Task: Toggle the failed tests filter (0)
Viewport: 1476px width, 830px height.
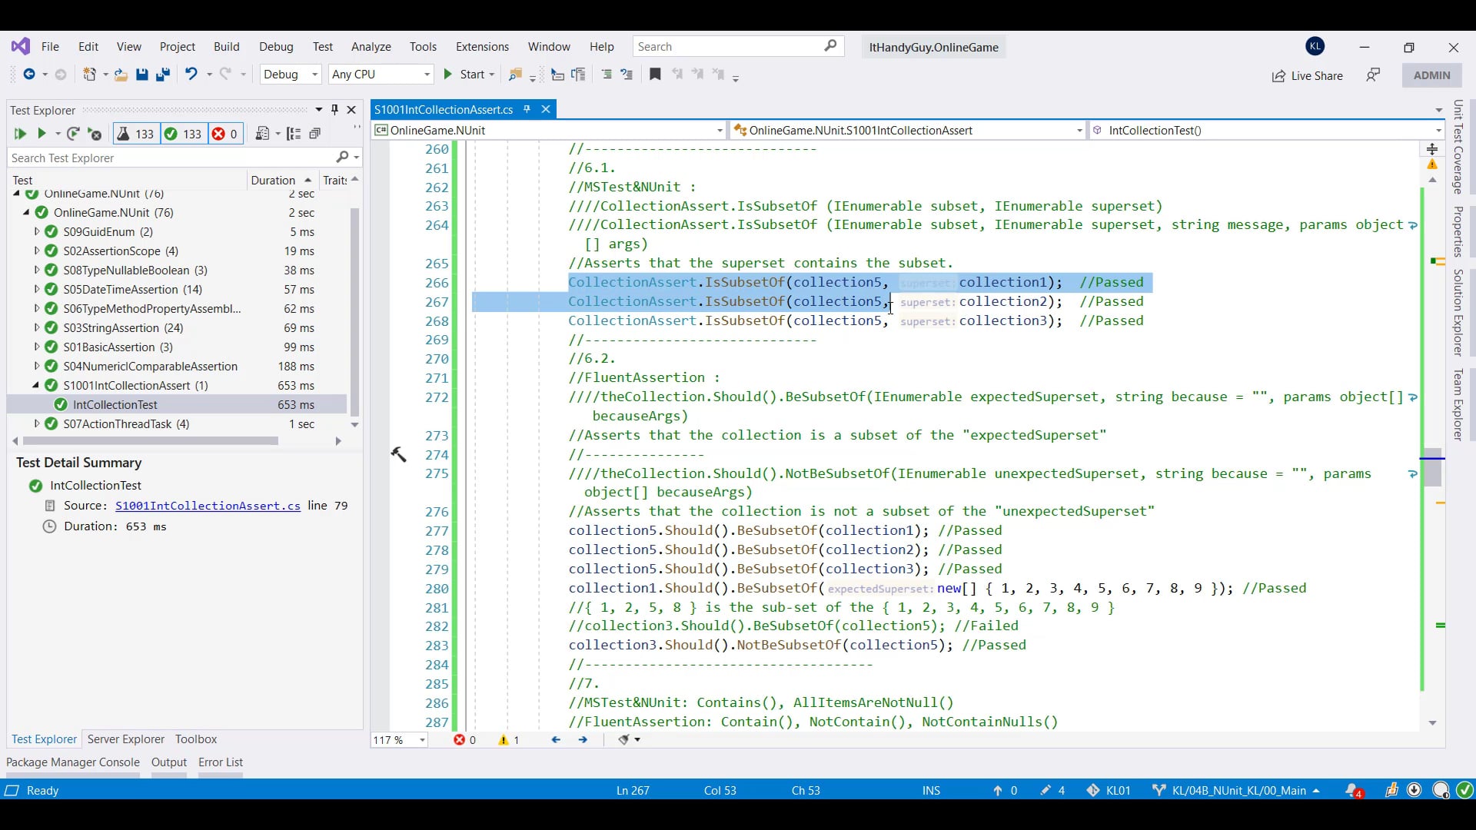Action: (x=225, y=134)
